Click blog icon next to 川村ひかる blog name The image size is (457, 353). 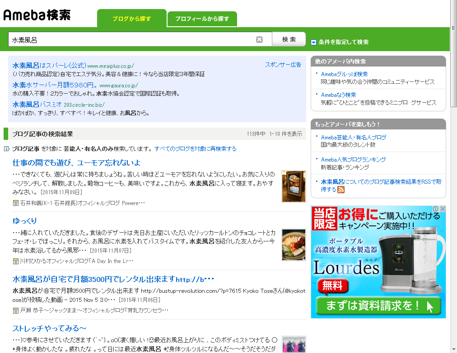coord(16,261)
